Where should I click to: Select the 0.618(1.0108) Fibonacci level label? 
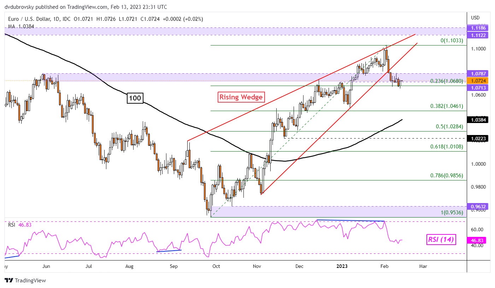click(447, 147)
